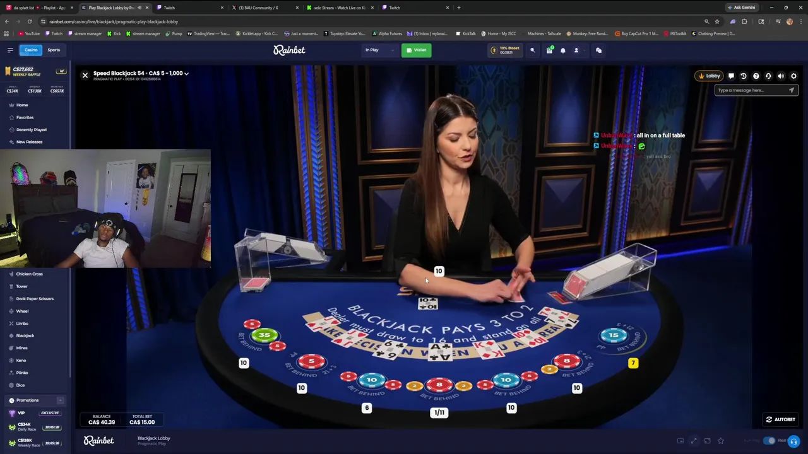Switch to Sports tab
This screenshot has height=454, width=808.
[54, 50]
